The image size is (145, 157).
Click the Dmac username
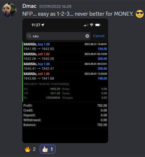tap(29, 6)
